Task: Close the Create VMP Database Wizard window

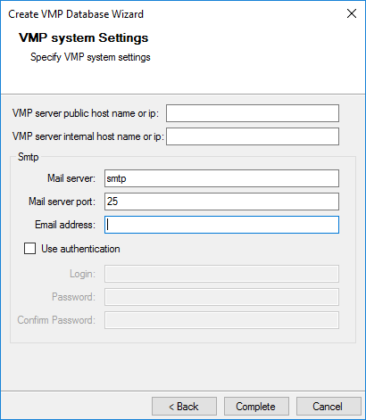Action: click(x=352, y=13)
